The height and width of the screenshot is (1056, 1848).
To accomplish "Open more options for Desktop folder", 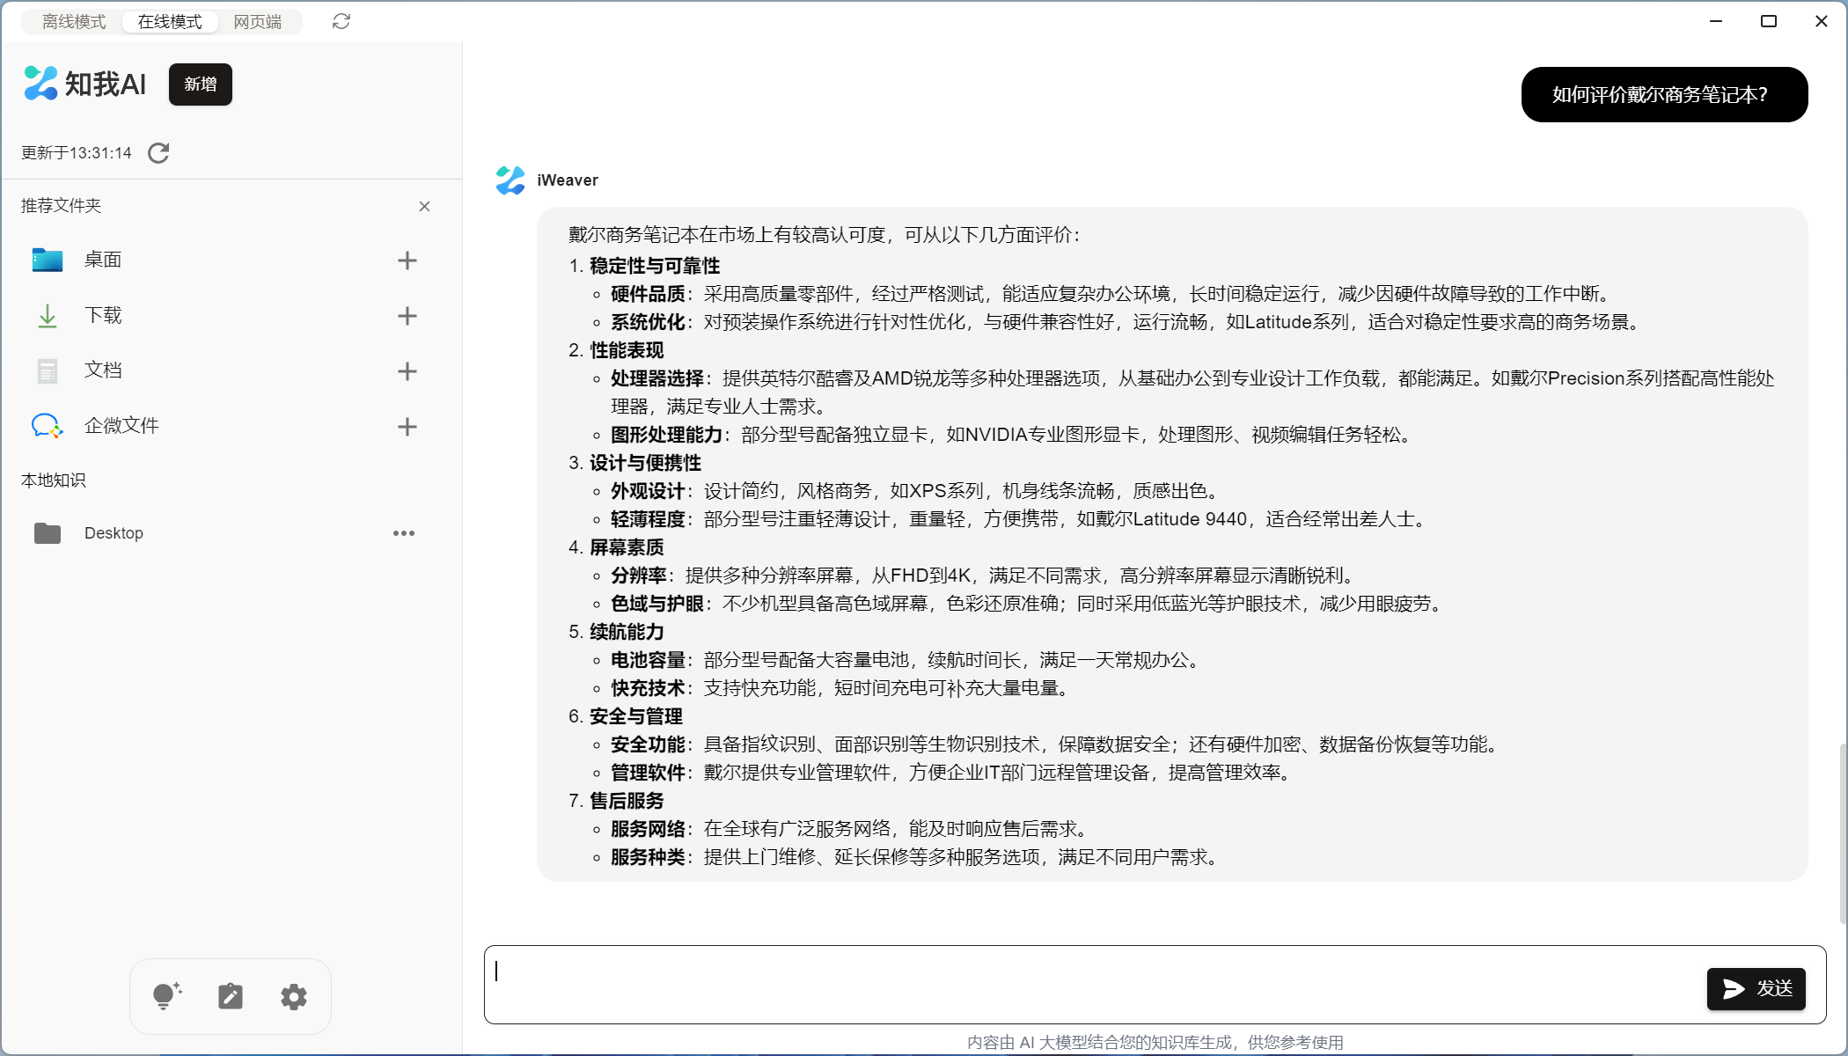I will 404,533.
